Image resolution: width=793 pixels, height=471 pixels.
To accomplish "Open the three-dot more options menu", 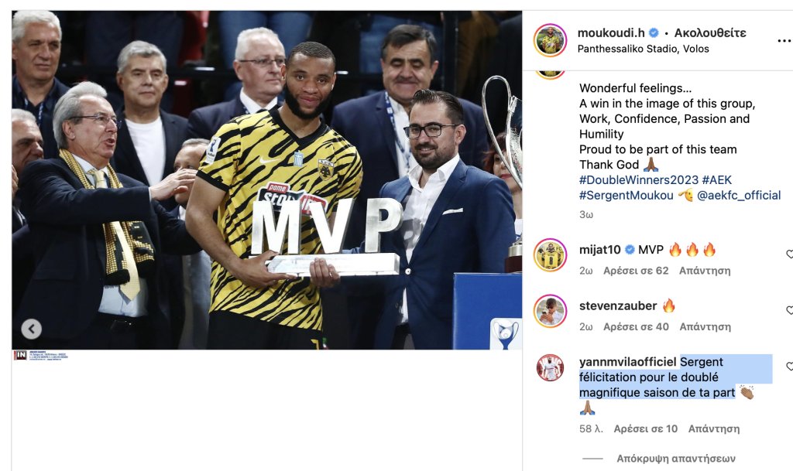I will pyautogui.click(x=784, y=40).
